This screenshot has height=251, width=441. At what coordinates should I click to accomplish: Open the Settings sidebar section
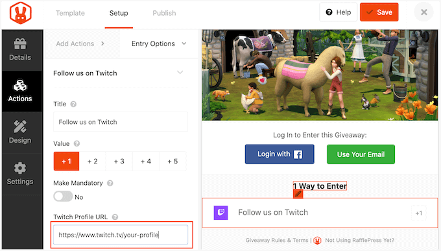coord(20,174)
